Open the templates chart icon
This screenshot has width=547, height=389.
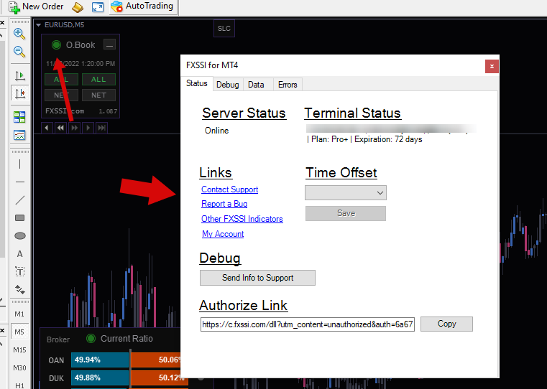(x=19, y=135)
